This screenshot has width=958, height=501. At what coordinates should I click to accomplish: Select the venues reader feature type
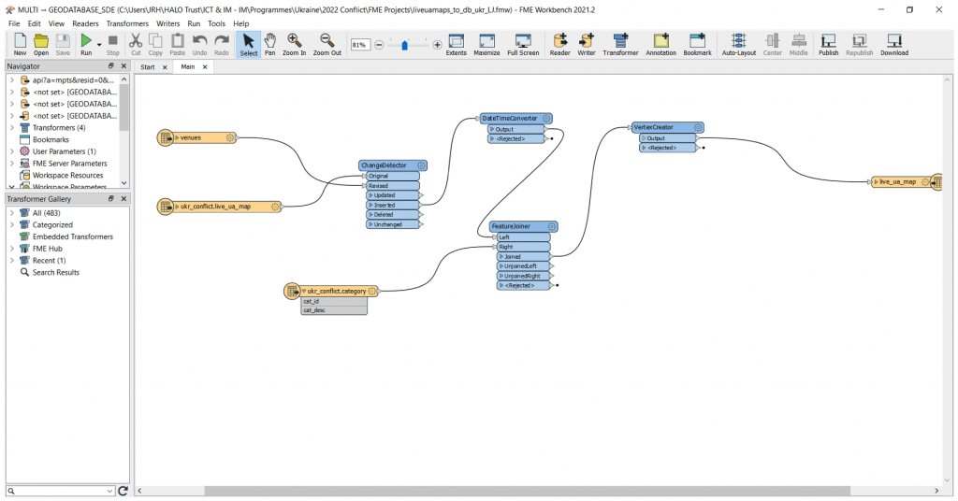(196, 138)
